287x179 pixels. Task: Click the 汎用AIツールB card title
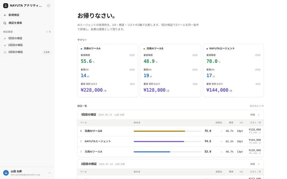click(155, 48)
